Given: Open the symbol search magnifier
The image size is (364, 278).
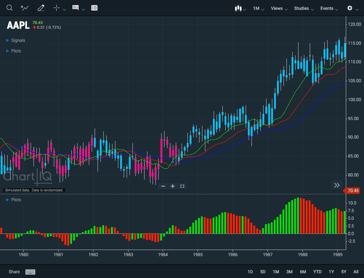Looking at the screenshot, I should click(x=9, y=8).
